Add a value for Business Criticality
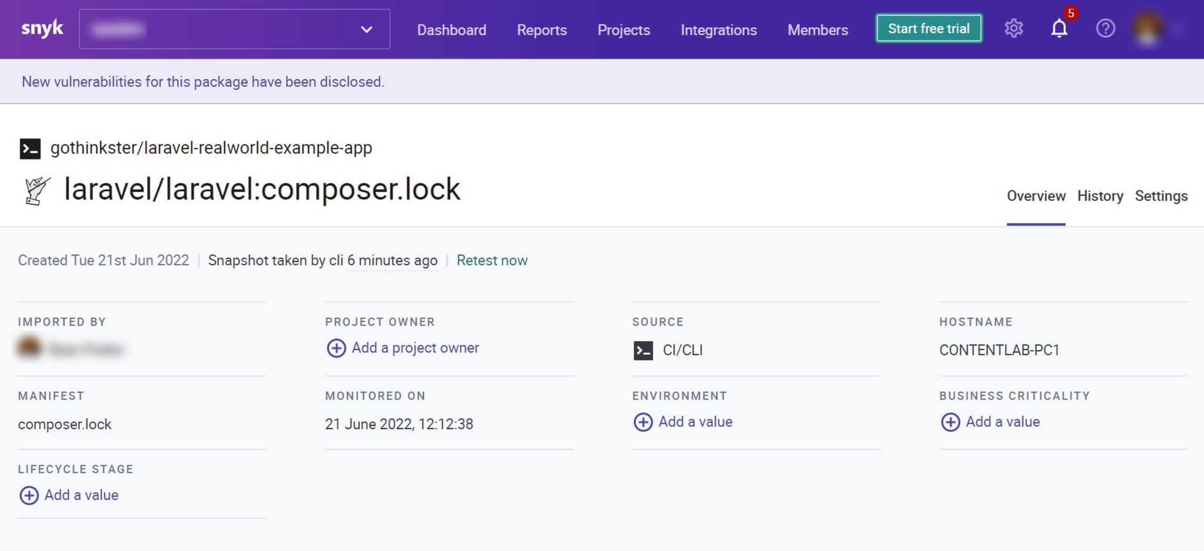Image resolution: width=1204 pixels, height=551 pixels. [1003, 422]
